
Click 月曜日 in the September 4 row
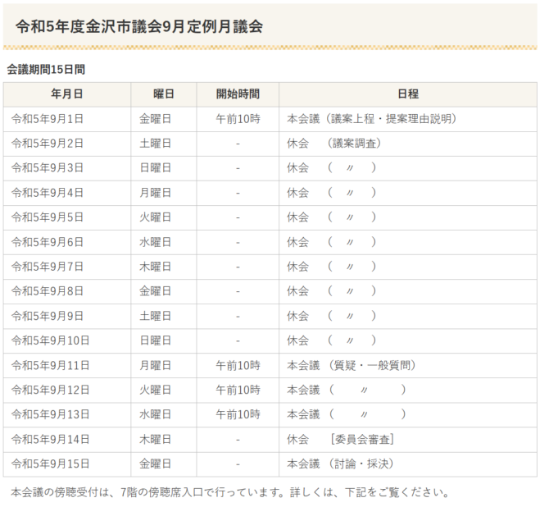[155, 193]
